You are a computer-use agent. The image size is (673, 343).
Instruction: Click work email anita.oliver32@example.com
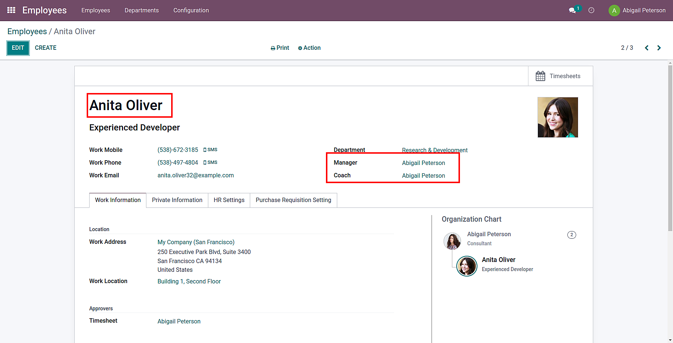tap(196, 175)
